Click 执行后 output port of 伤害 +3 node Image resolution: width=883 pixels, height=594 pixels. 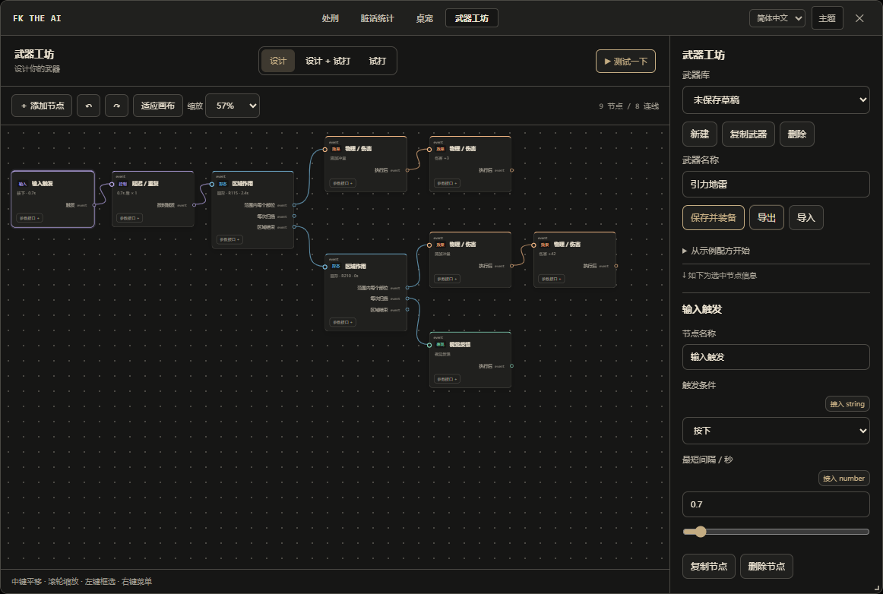click(511, 170)
